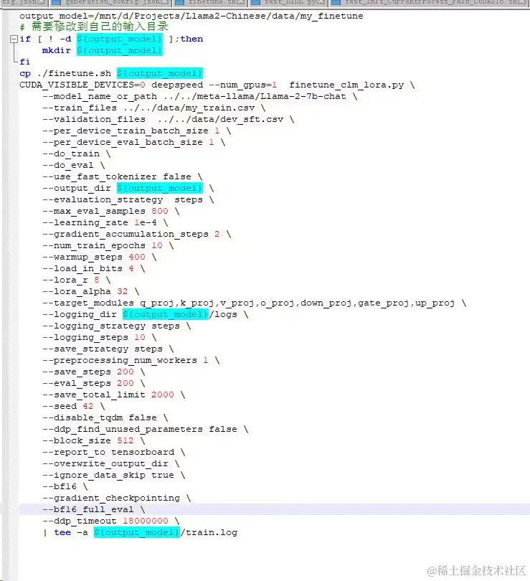The width and height of the screenshot is (530, 581).
Task: Click ddp_timeout value 18000000
Action: click(x=145, y=521)
